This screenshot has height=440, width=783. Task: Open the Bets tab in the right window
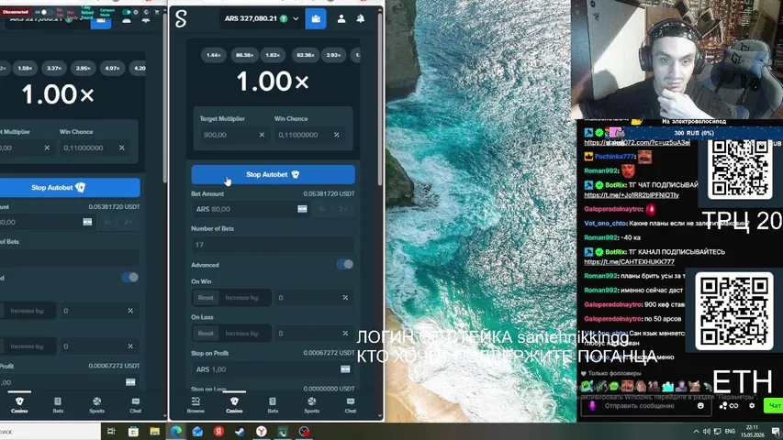(273, 404)
